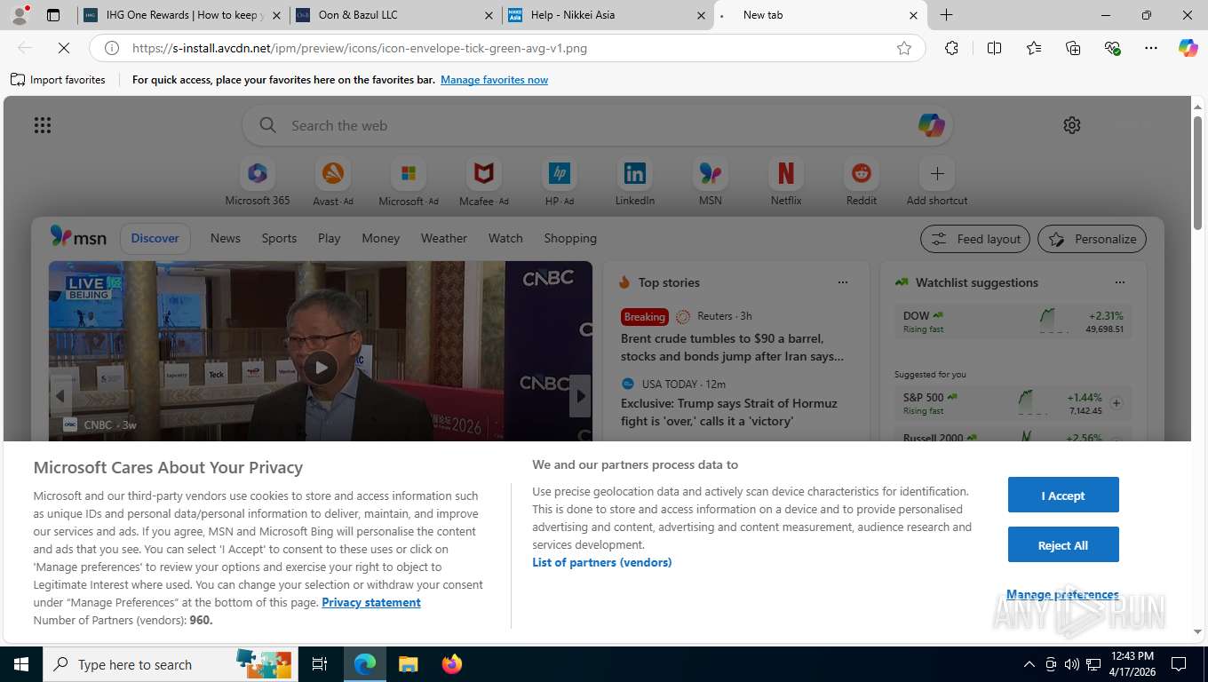This screenshot has height=682, width=1208.
Task: Open the Favorites panel
Action: click(x=1034, y=48)
